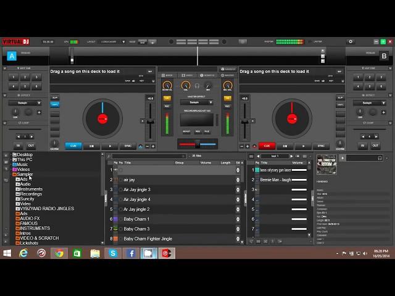The image size is (395, 296).
Task: Open the Layout dropdown in top bar
Action: pyautogui.click(x=113, y=42)
